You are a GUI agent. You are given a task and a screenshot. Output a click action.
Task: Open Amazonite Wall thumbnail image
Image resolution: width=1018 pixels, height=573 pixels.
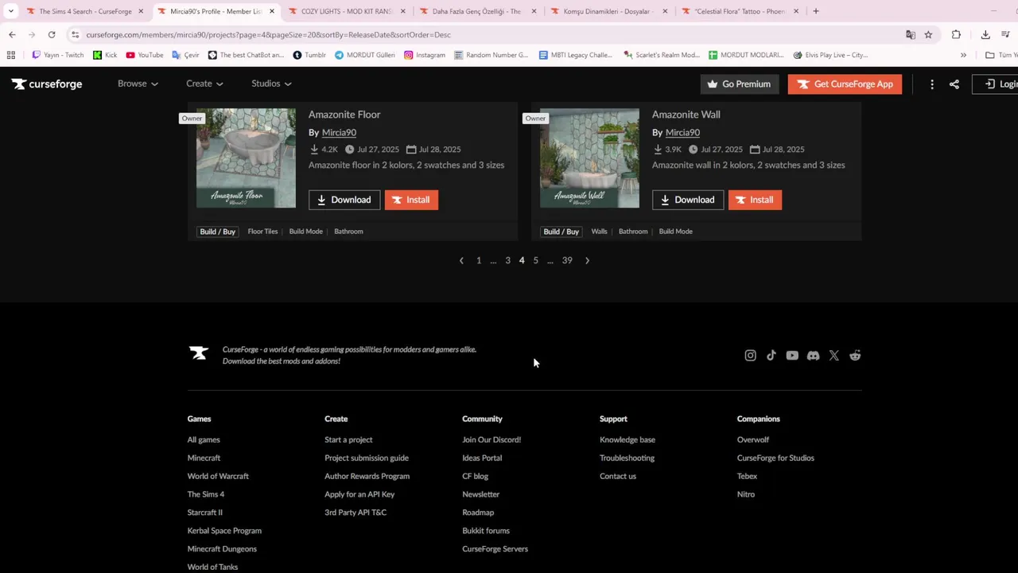pos(589,158)
